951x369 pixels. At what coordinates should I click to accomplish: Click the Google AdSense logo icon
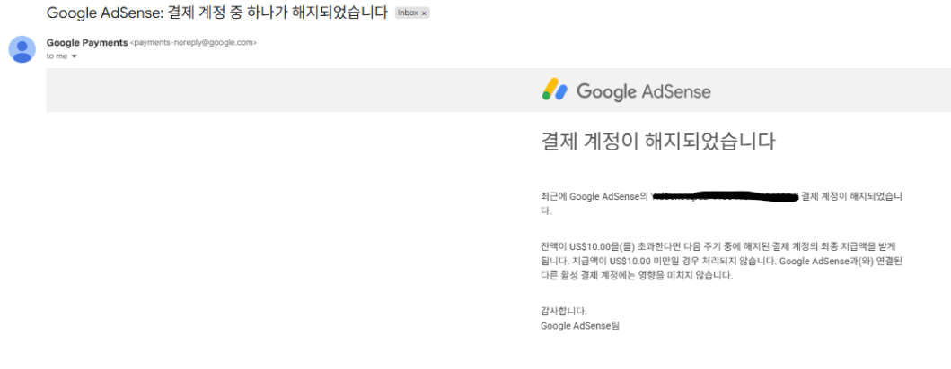tap(554, 90)
